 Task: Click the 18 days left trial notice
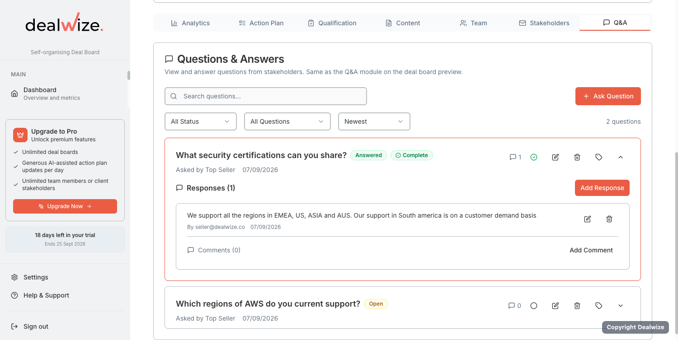click(65, 239)
